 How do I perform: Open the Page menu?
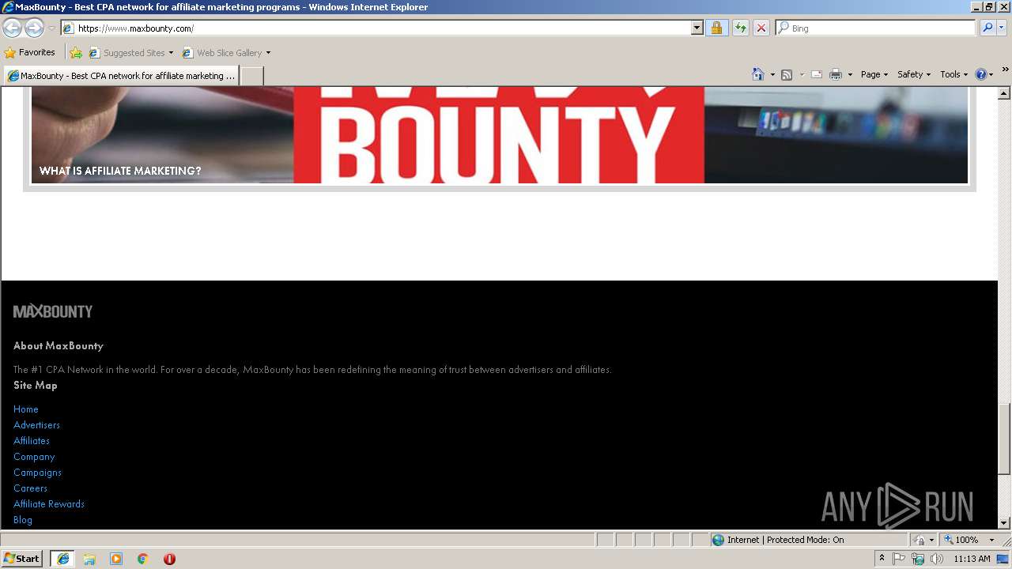click(874, 74)
